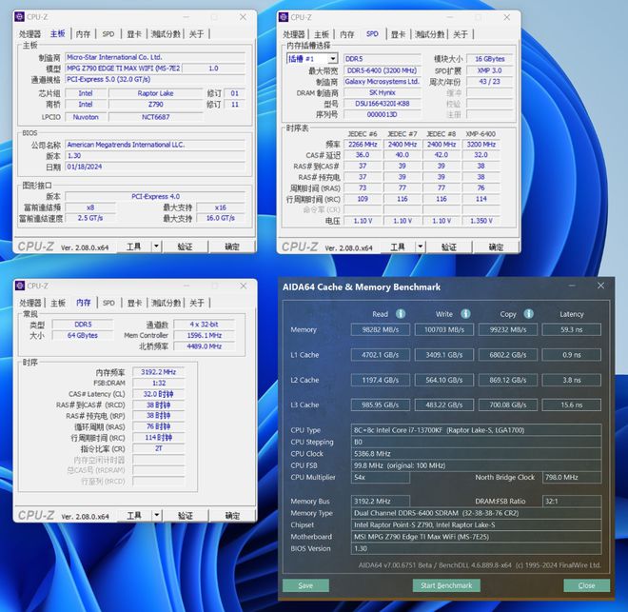
Task: Open 測試分數 tab in bottom-left CPU-Z window
Action: 167,303
